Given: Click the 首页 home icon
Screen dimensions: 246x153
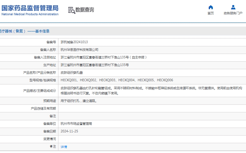Looking at the screenshot, I should tap(211, 7).
